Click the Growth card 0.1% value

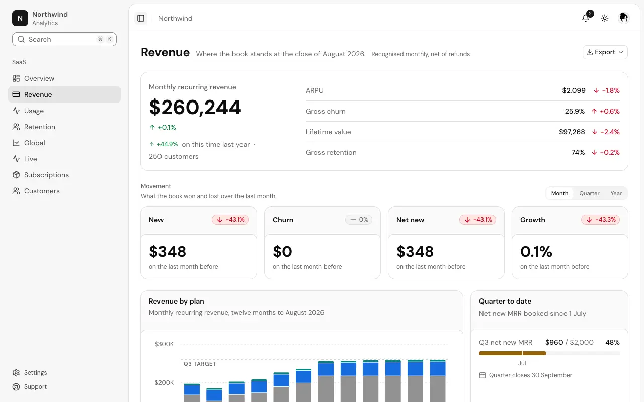[x=536, y=251]
